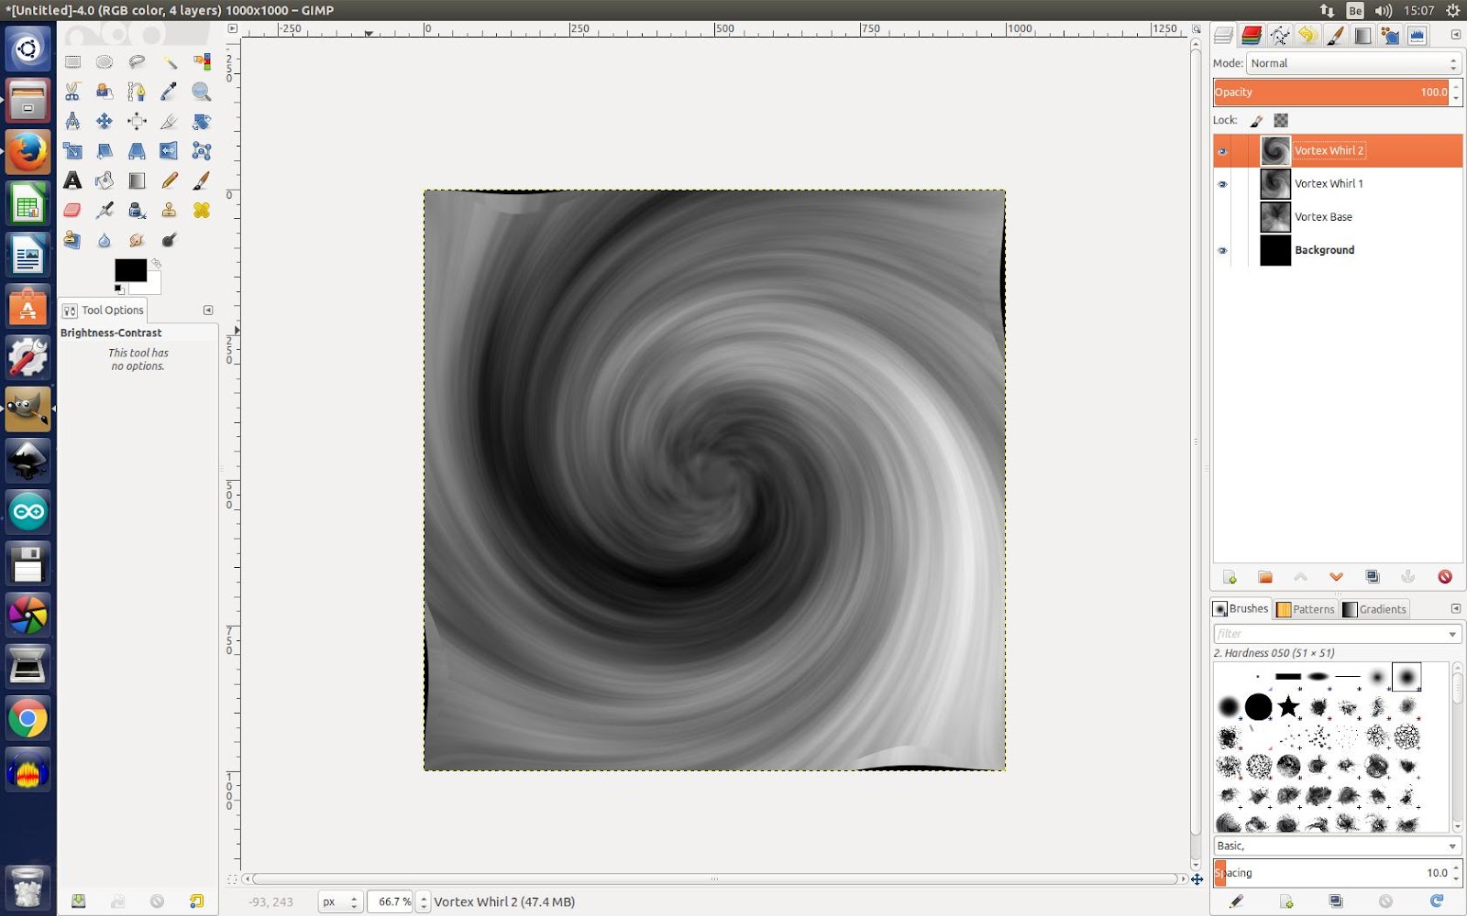Show the Vortex Base layer visibility

[x=1223, y=216]
